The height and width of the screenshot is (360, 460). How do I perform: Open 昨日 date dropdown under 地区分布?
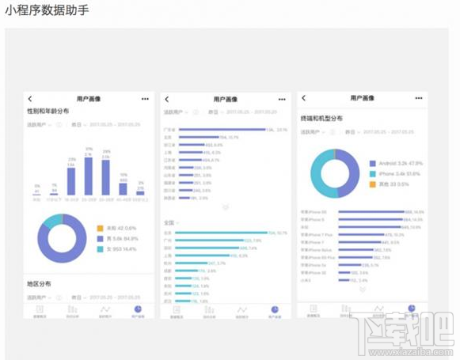coord(79,297)
